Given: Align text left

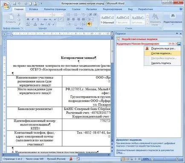Looking at the screenshot, I should point(69,19).
